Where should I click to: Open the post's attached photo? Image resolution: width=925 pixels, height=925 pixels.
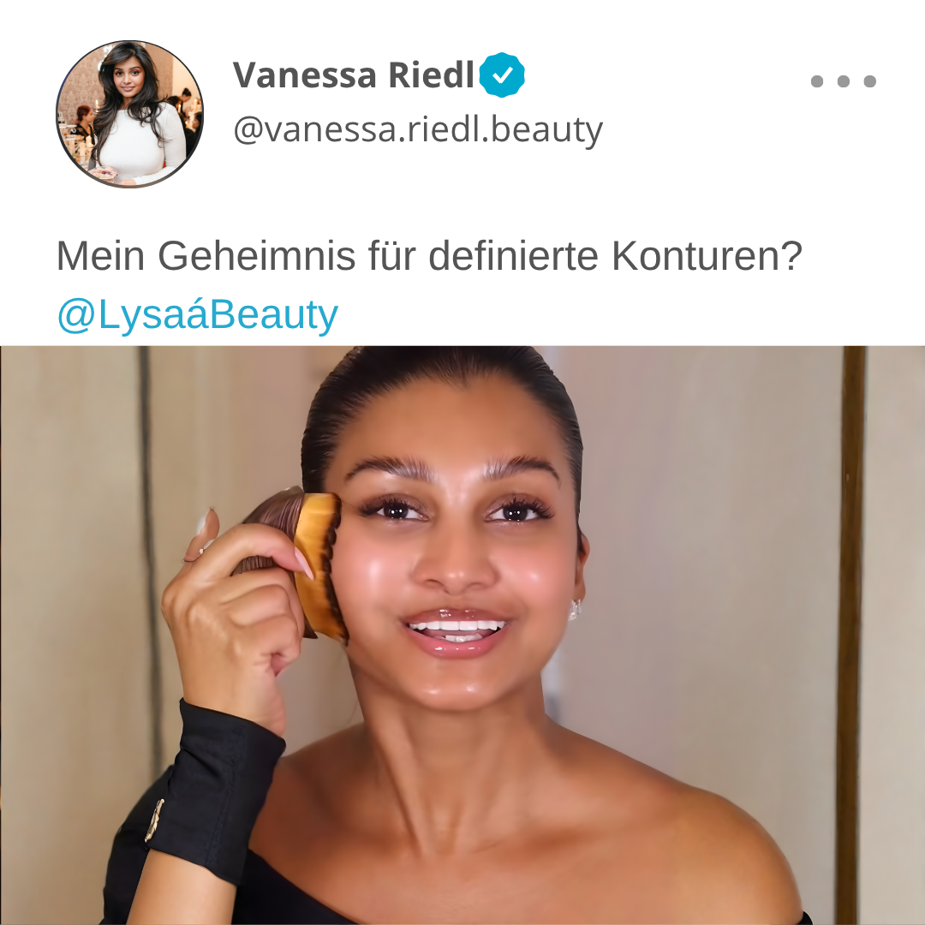point(462,636)
